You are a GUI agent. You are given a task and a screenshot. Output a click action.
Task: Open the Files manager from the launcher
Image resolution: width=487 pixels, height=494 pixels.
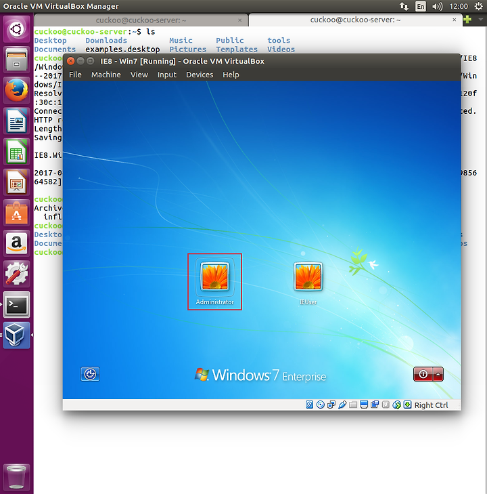click(16, 60)
